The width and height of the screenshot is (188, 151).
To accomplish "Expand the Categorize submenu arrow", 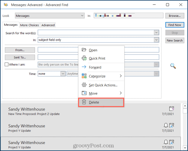I will pos(121,76).
